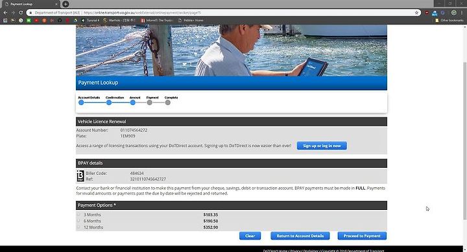Screen dimensions: 467x252
Task: Click the browser back arrow
Action: pyautogui.click(x=5, y=13)
